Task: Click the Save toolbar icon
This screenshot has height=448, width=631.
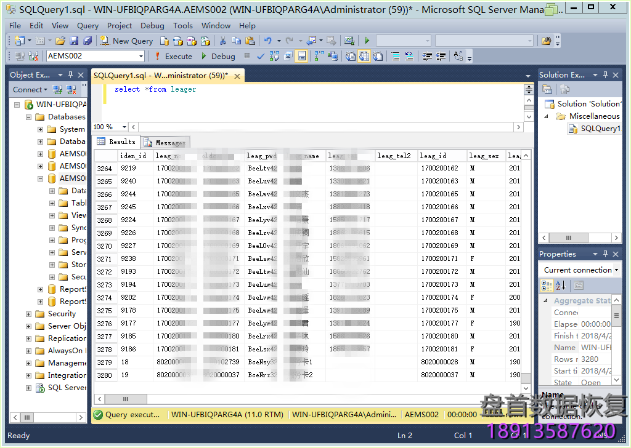Action: pyautogui.click(x=75, y=41)
